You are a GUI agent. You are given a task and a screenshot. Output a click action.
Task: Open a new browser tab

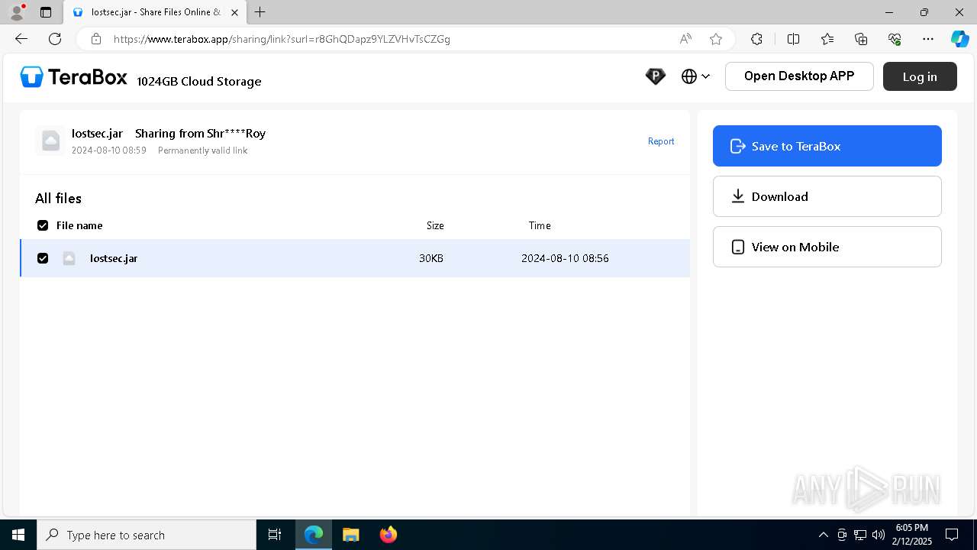(x=260, y=12)
